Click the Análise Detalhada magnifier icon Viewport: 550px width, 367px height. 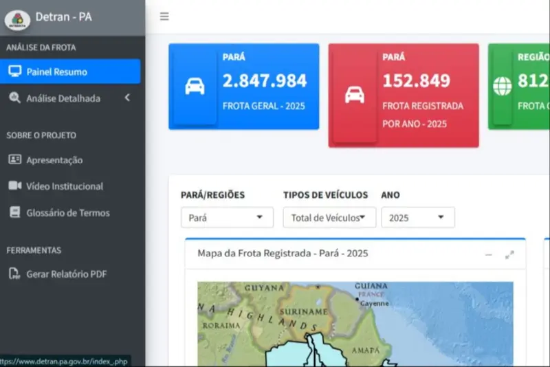click(x=14, y=98)
